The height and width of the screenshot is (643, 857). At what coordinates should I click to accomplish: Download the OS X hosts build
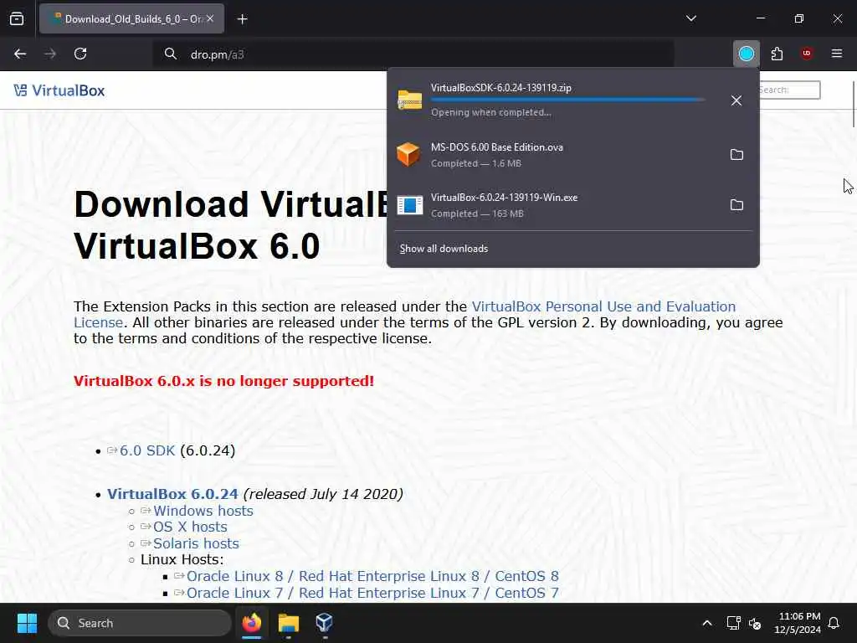pos(190,527)
